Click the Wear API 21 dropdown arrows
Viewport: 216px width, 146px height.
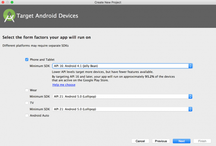(190, 97)
